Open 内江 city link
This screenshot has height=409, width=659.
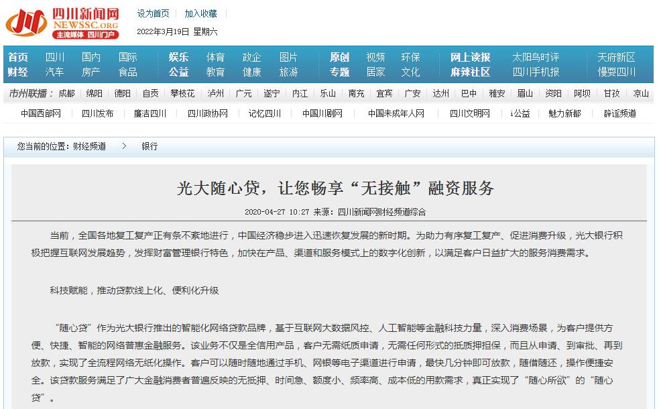tap(300, 93)
